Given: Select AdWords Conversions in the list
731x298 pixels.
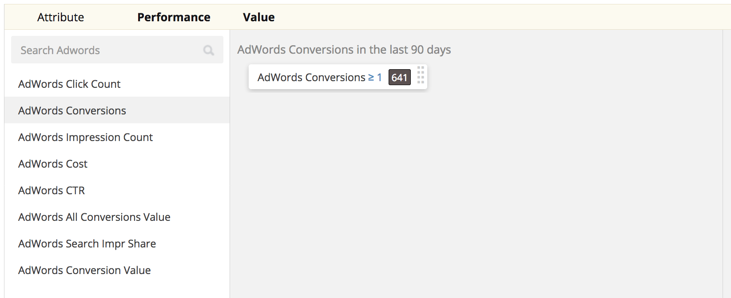Looking at the screenshot, I should (72, 110).
